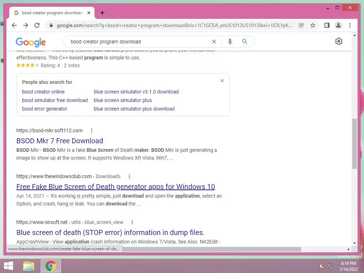
Task: Dismiss the People also search for box
Action: tap(222, 81)
